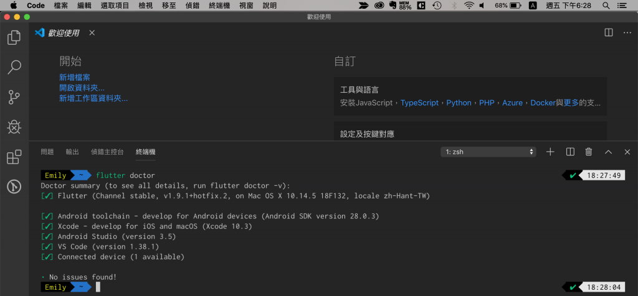Viewport: 638px width, 296px height.
Task: Click the Bluetooth menu bar icon
Action: [x=454, y=6]
